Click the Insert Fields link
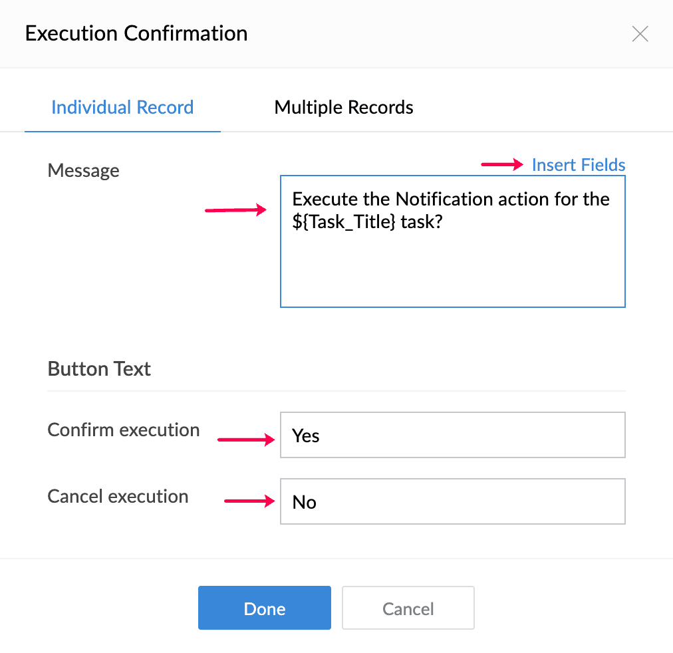 579,165
